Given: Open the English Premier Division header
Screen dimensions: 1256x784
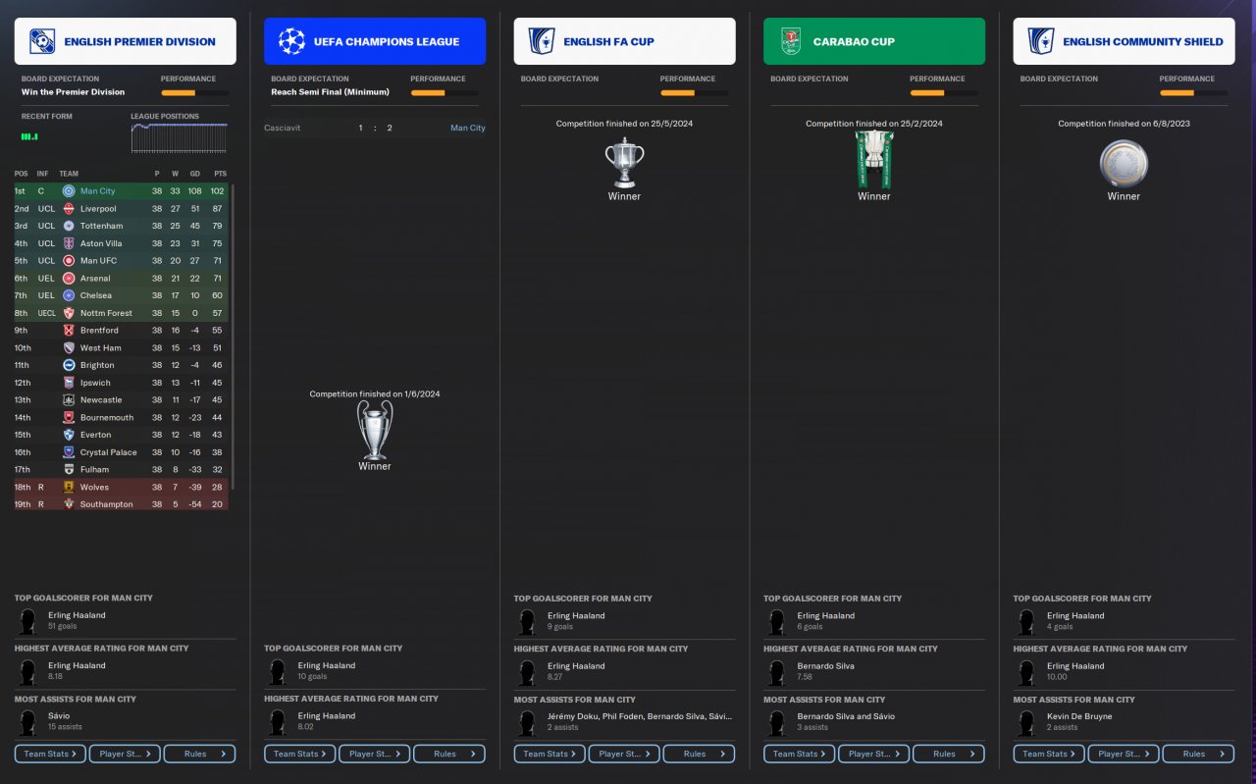Looking at the screenshot, I should point(126,41).
